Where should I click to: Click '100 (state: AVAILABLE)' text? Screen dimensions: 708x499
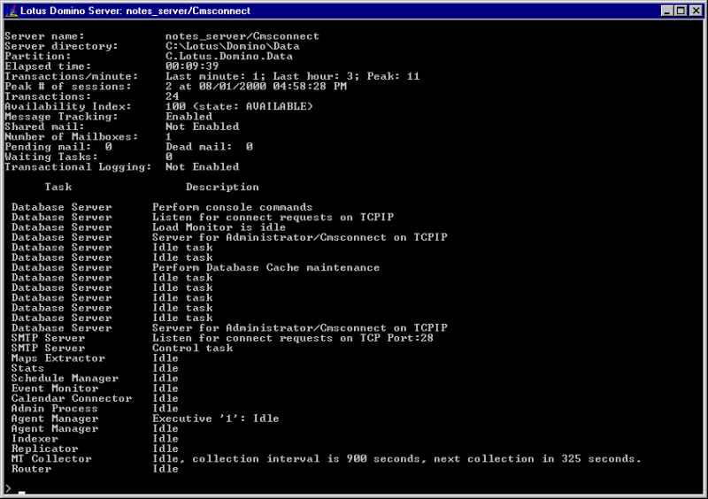239,106
